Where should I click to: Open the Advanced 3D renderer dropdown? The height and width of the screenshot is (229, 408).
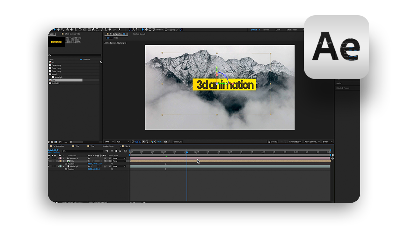point(295,142)
